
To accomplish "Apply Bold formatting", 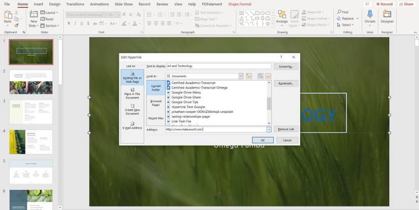I will tap(69, 23).
